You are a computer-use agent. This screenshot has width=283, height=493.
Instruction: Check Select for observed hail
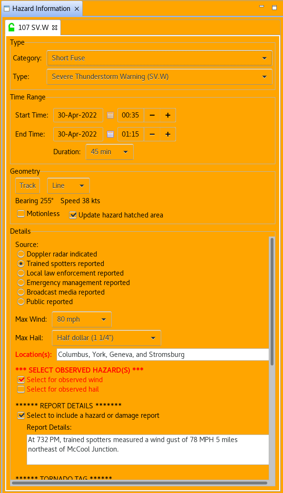[x=21, y=389]
